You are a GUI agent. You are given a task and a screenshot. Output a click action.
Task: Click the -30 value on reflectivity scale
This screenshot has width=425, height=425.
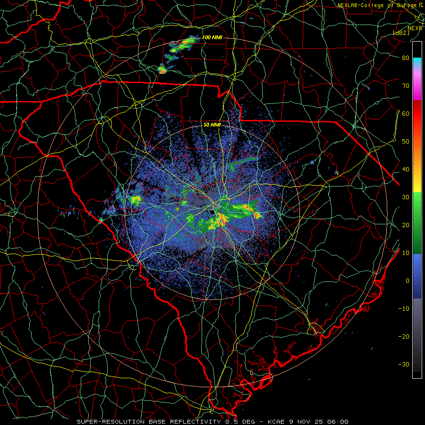(x=404, y=364)
